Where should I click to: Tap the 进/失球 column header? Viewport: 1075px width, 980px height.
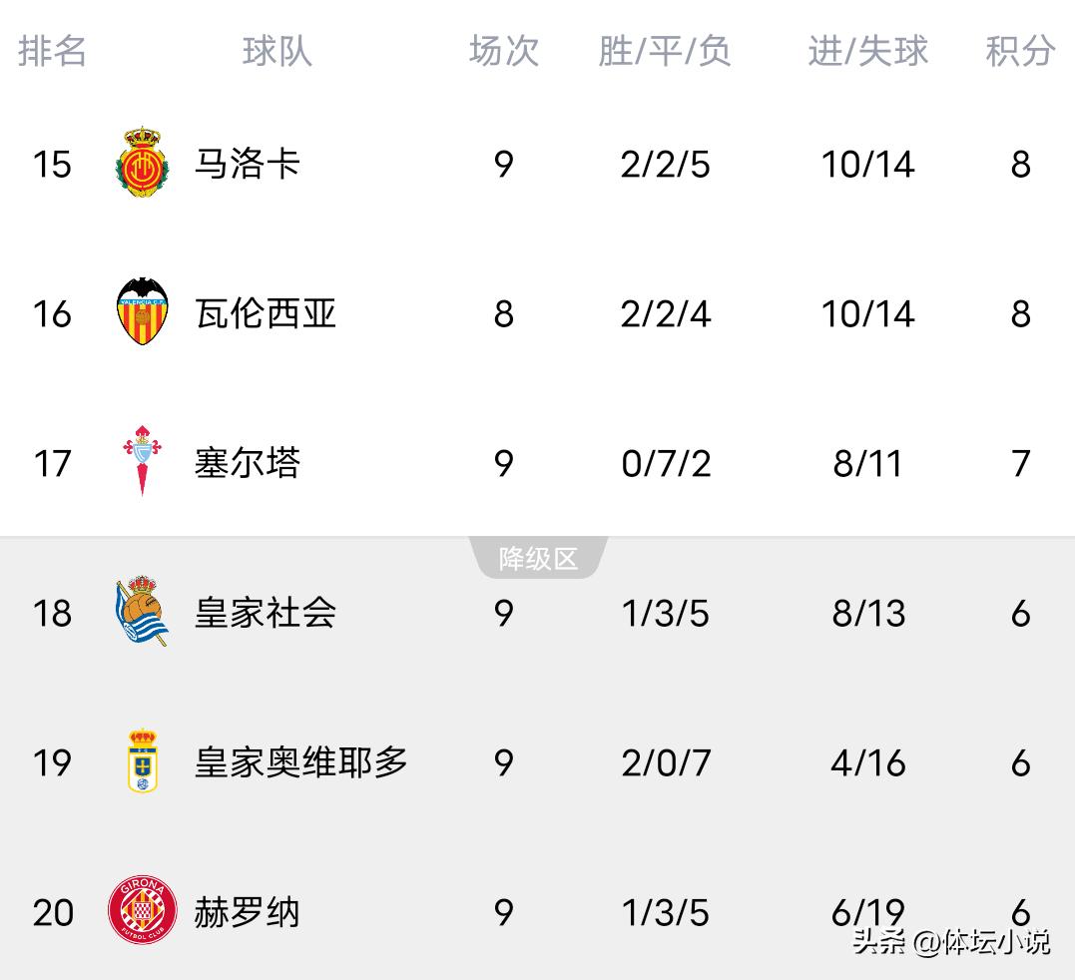pyautogui.click(x=867, y=51)
